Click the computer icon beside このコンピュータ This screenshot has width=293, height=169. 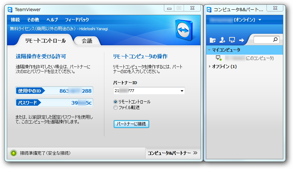coord(218,58)
